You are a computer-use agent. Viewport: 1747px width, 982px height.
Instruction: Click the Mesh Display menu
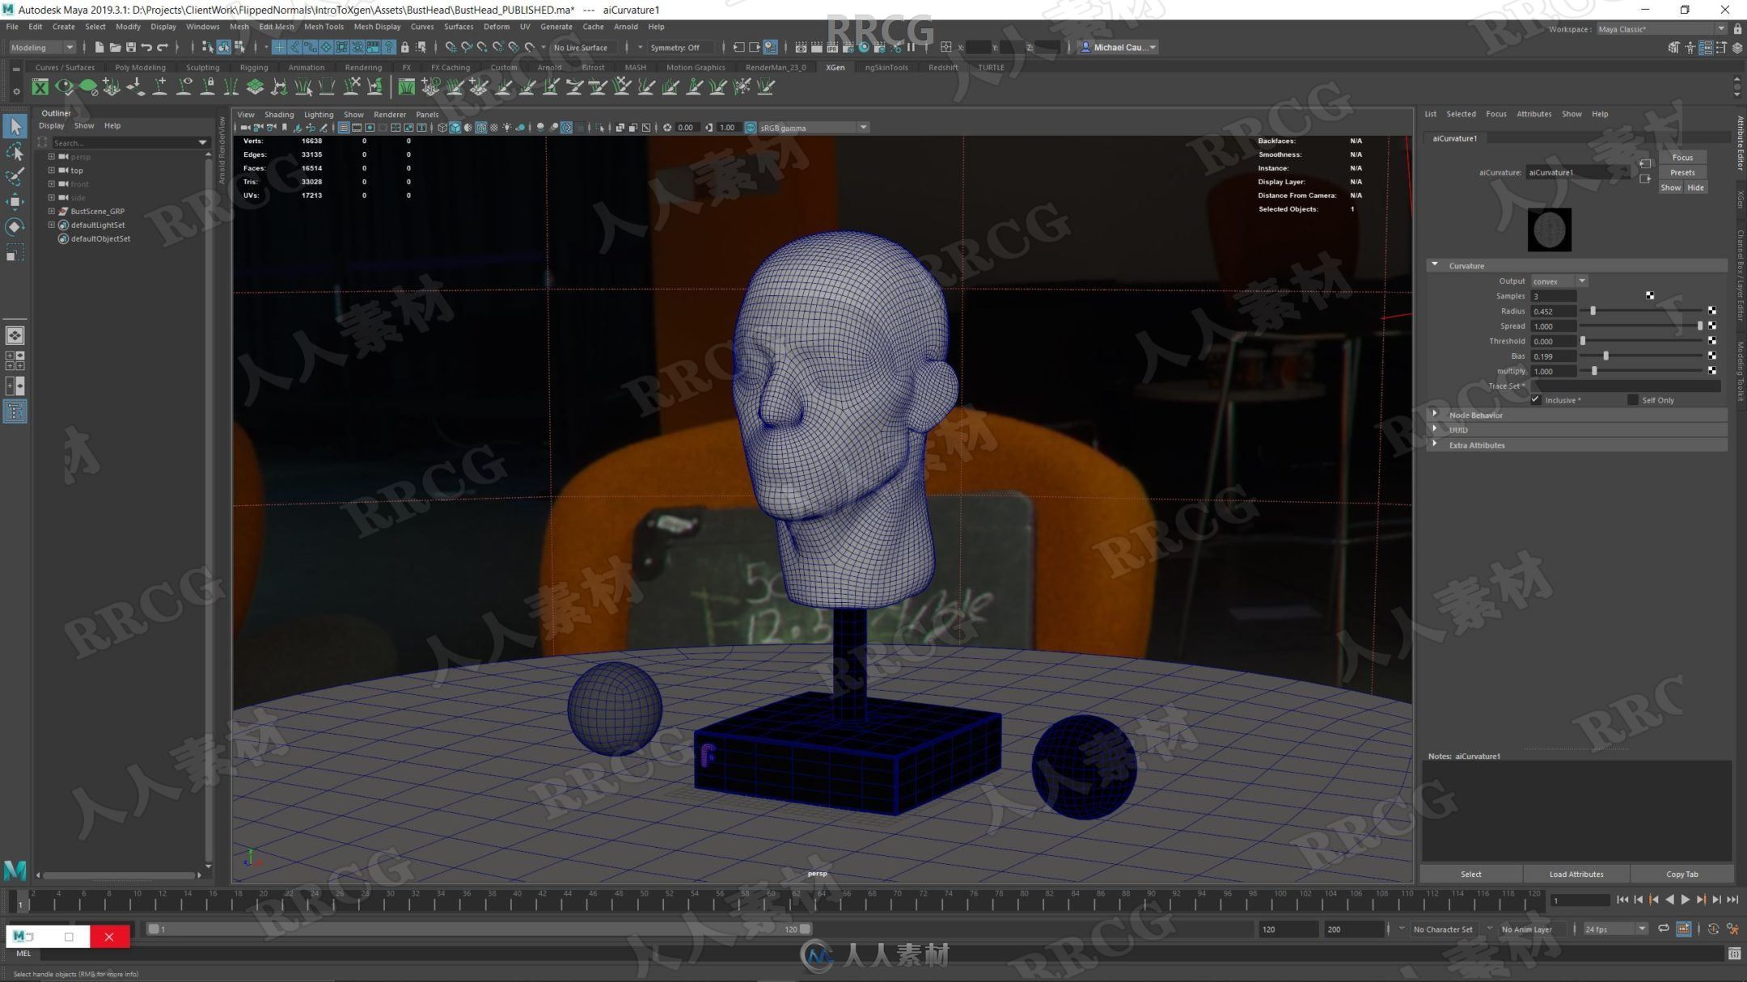[x=377, y=27]
